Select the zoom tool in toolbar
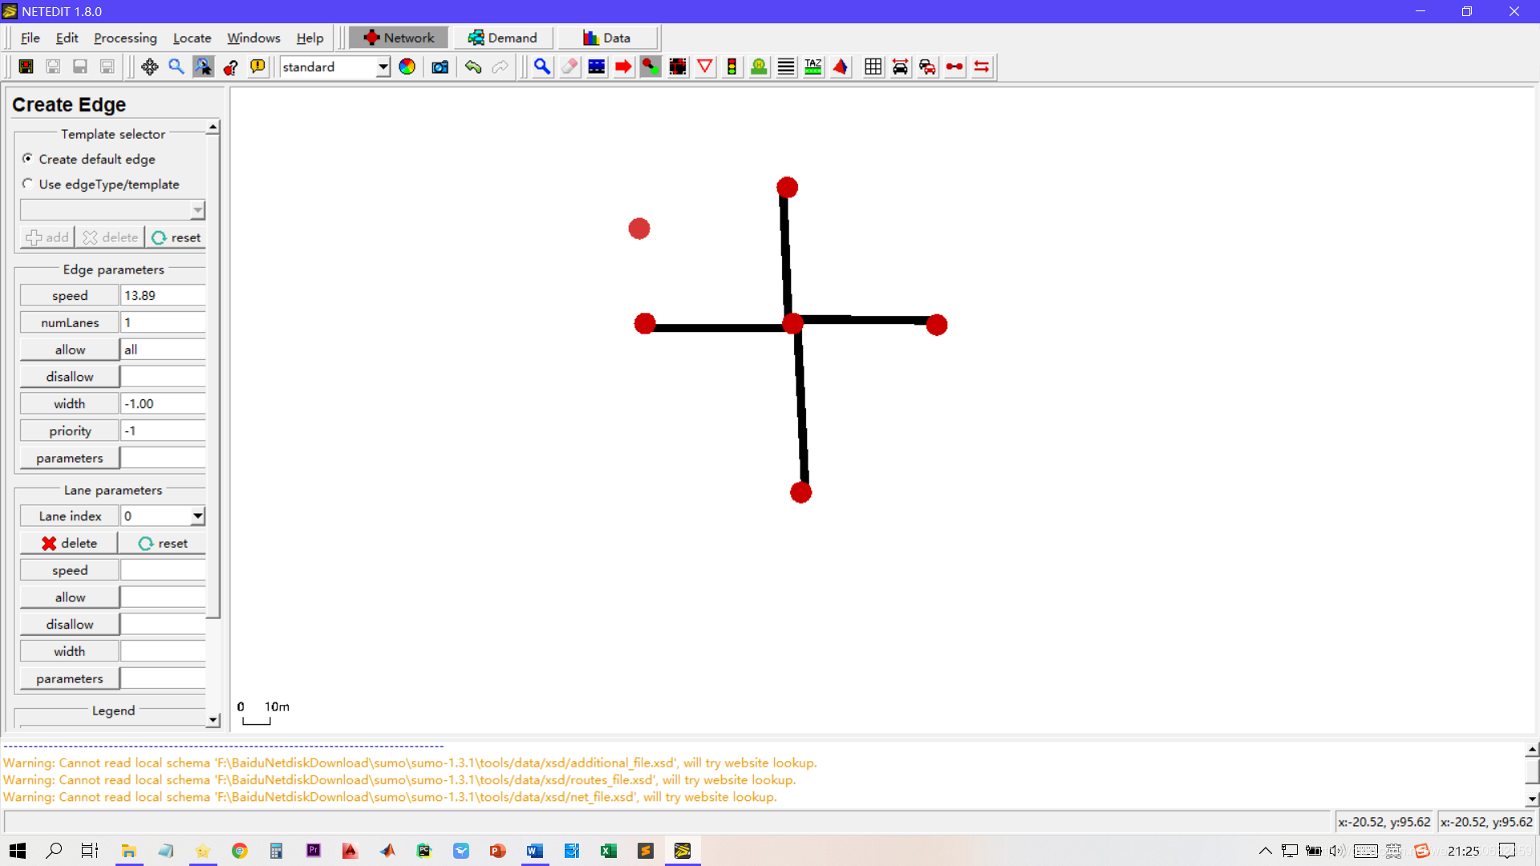 coord(176,67)
